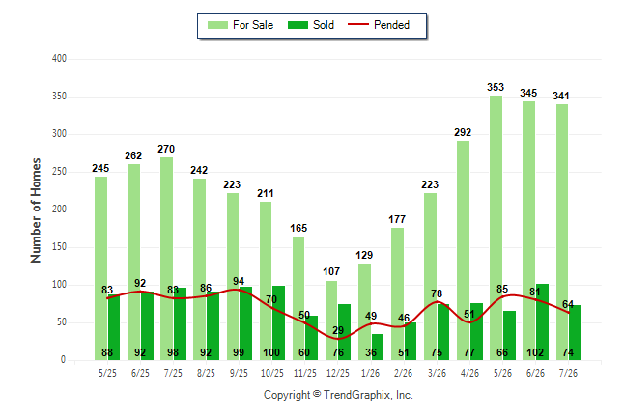
Task: Click the Number of Homes axis title
Action: pos(36,210)
